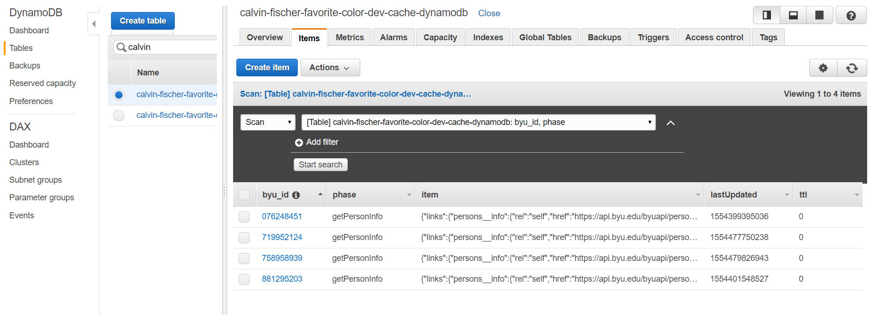Close the table detail panel
The image size is (869, 315).
click(x=489, y=13)
